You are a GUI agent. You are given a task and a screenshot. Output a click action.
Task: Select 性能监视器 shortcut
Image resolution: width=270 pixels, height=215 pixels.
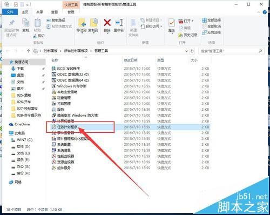pyautogui.click(x=63, y=156)
